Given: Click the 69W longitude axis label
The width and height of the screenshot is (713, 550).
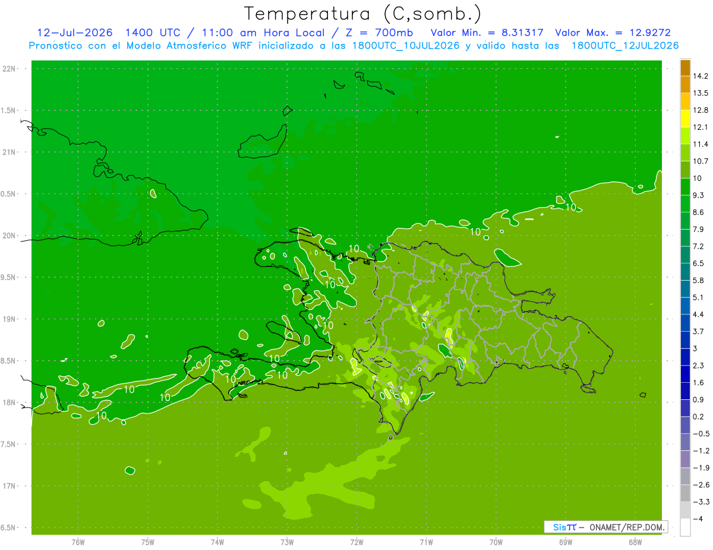Looking at the screenshot, I should 565,541.
